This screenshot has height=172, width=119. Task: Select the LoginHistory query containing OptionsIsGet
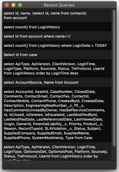(57, 151)
